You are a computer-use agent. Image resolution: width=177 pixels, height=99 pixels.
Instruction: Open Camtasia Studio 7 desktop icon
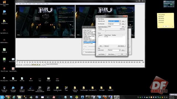click(58, 89)
